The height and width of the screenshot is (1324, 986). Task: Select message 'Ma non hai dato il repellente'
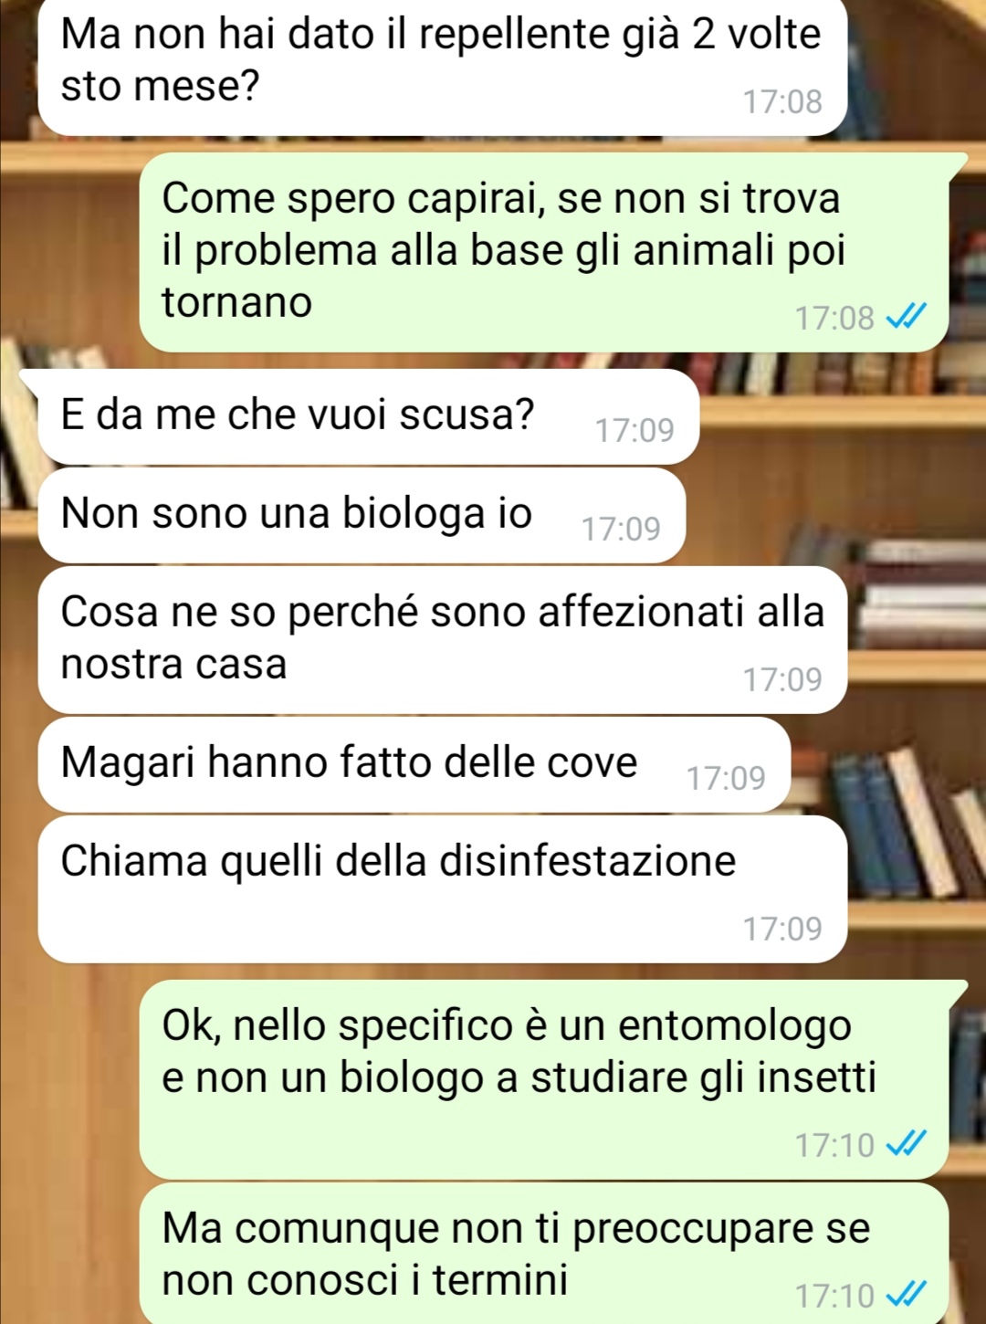(x=442, y=67)
